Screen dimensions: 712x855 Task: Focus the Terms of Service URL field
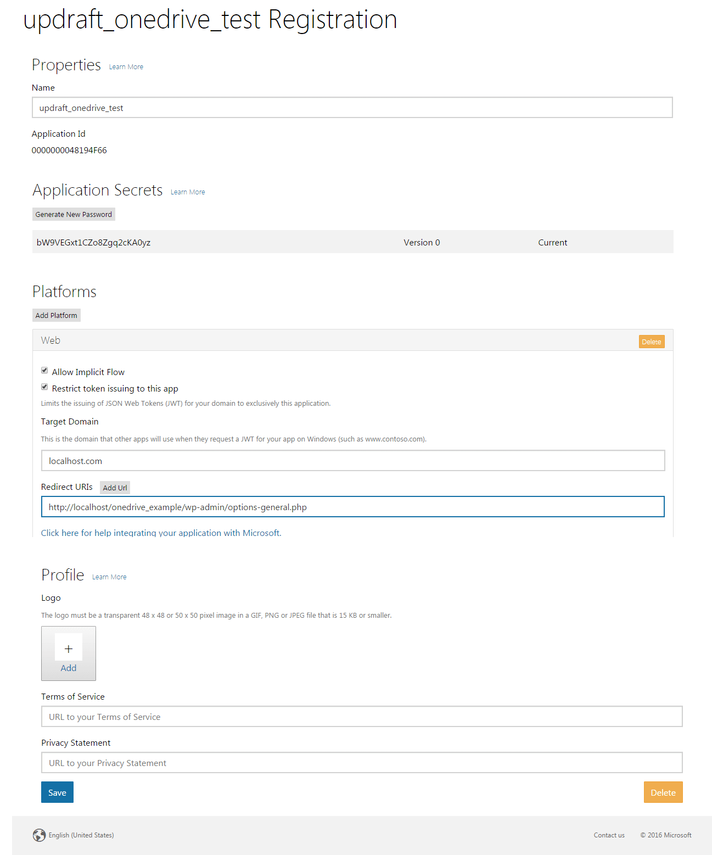click(362, 717)
